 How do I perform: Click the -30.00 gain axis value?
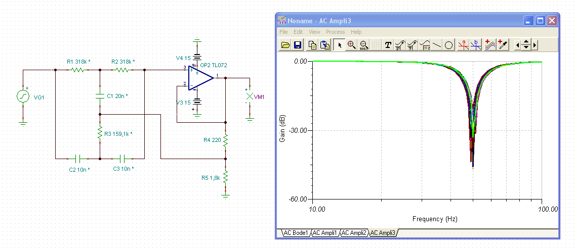[x=299, y=130]
